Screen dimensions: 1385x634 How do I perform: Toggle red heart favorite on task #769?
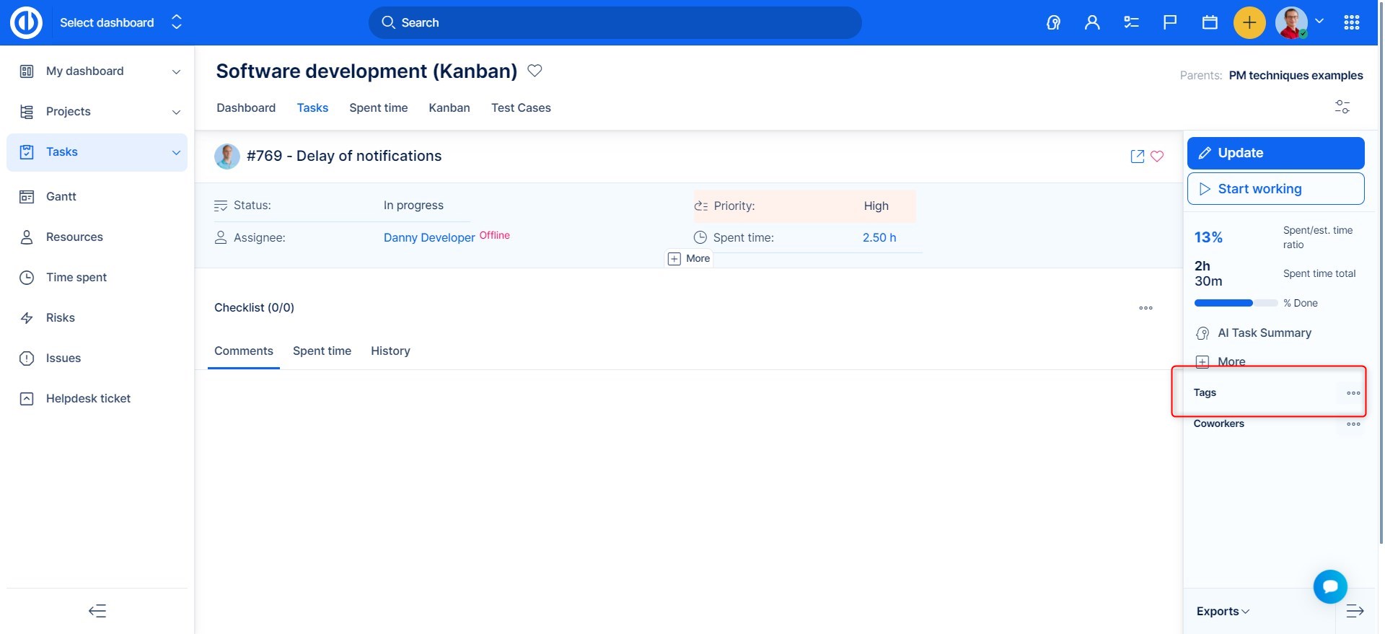click(x=1157, y=156)
